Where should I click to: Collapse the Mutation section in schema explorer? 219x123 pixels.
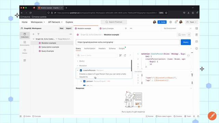tap(78, 66)
